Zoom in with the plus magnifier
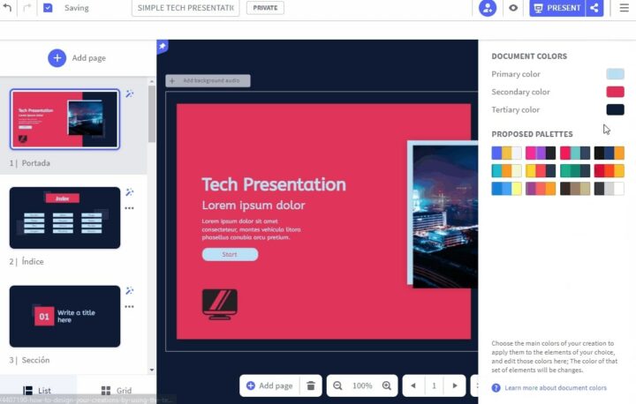Image resolution: width=636 pixels, height=404 pixels. click(x=386, y=385)
